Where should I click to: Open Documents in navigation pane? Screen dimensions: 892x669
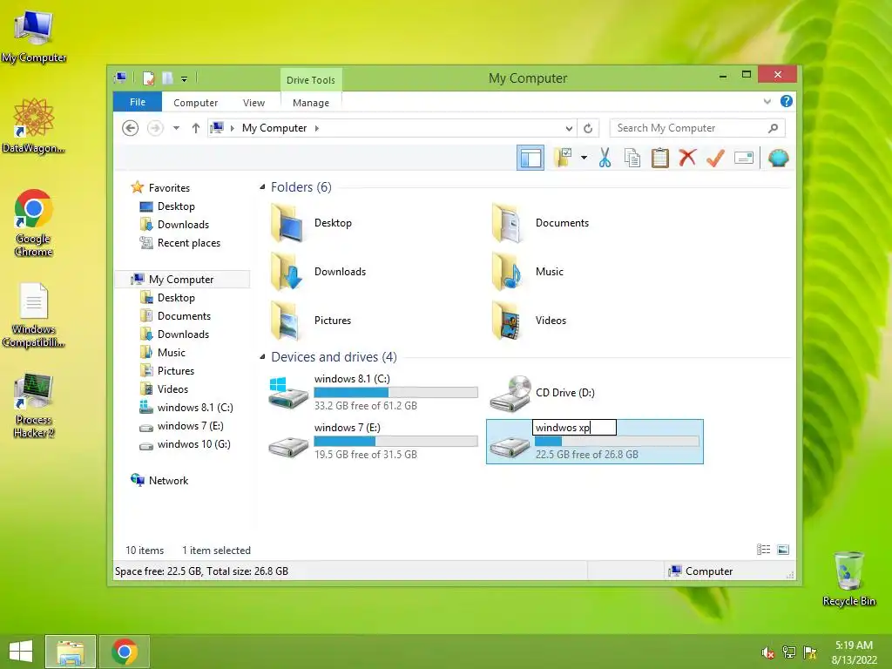[x=184, y=315]
